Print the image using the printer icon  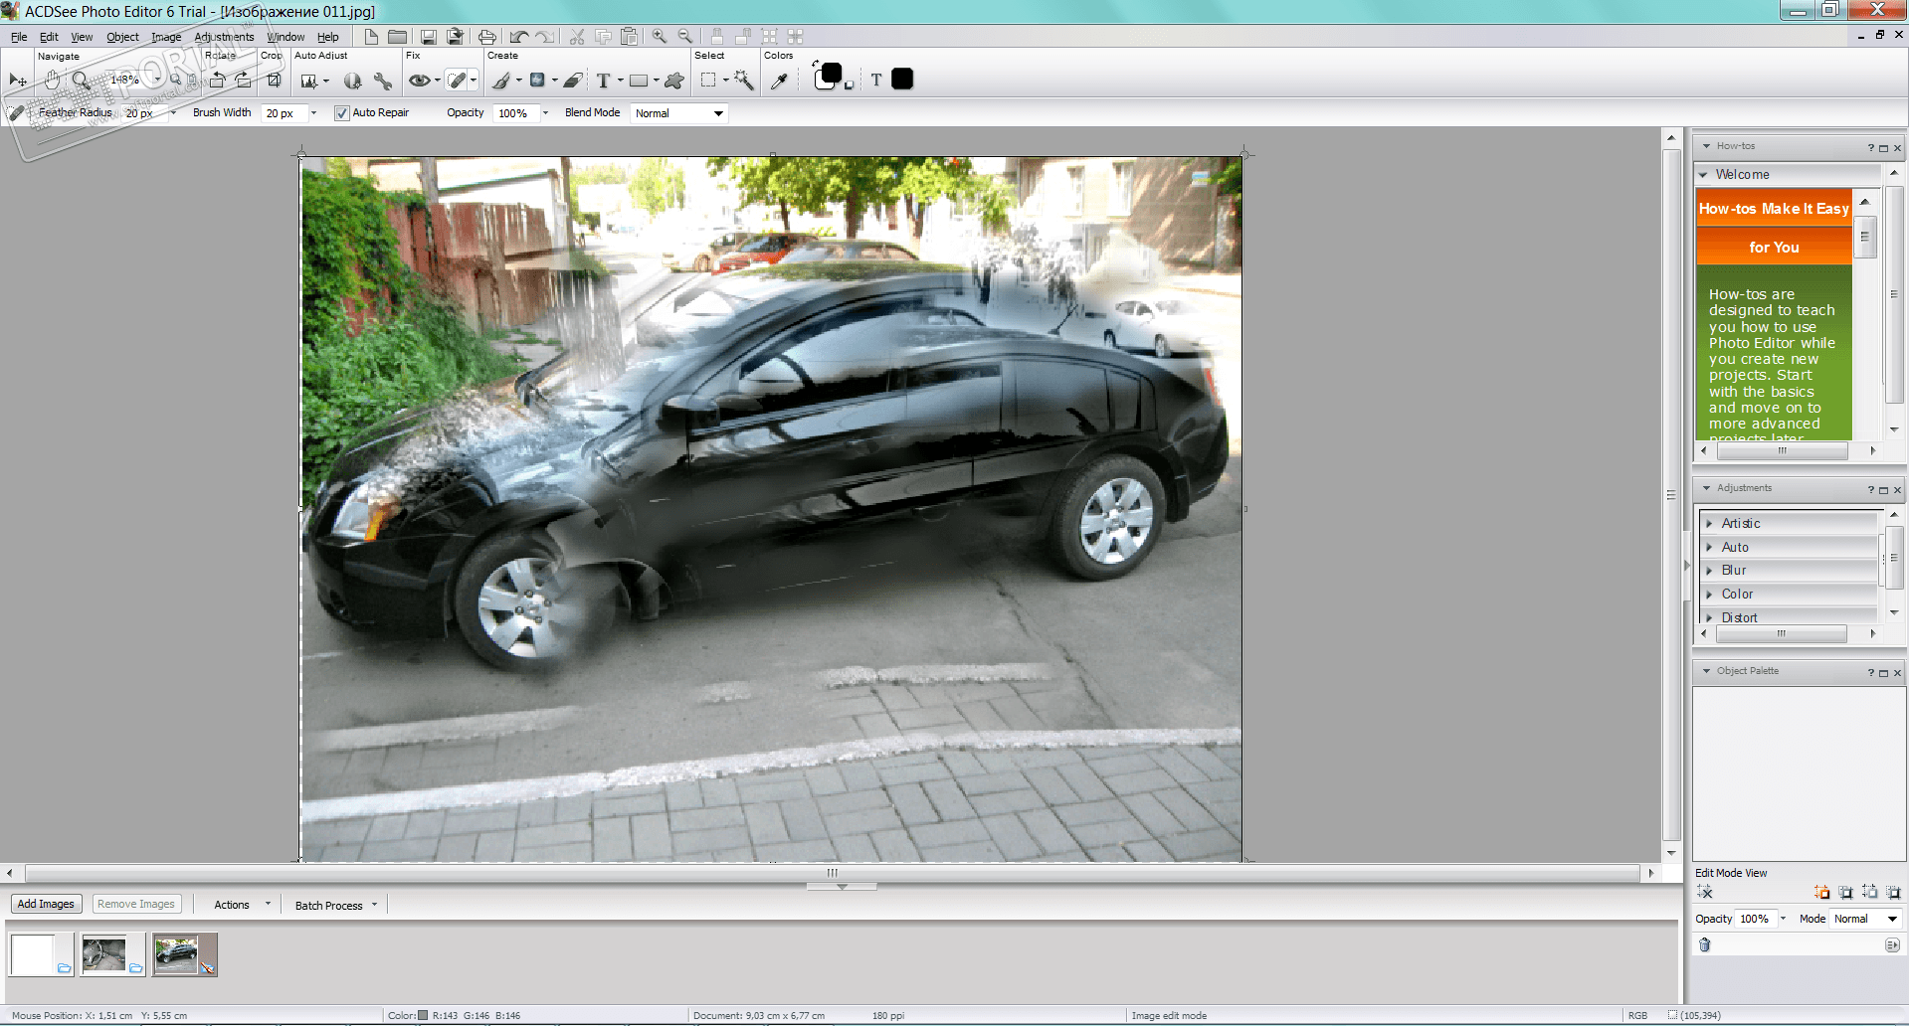click(x=486, y=37)
